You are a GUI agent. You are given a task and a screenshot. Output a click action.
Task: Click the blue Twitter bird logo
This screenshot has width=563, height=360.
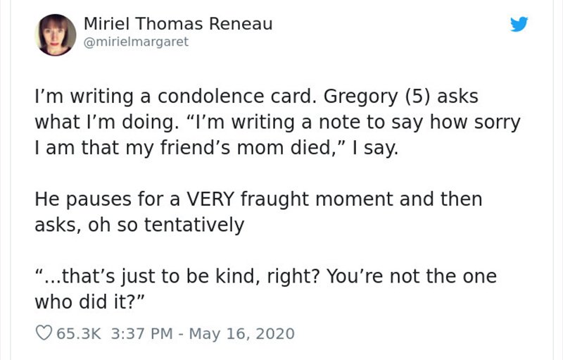point(519,24)
